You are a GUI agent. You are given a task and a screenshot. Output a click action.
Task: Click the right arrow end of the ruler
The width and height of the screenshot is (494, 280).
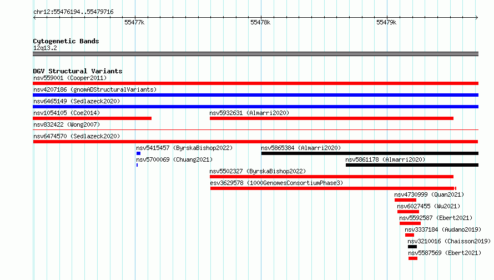[477, 18]
